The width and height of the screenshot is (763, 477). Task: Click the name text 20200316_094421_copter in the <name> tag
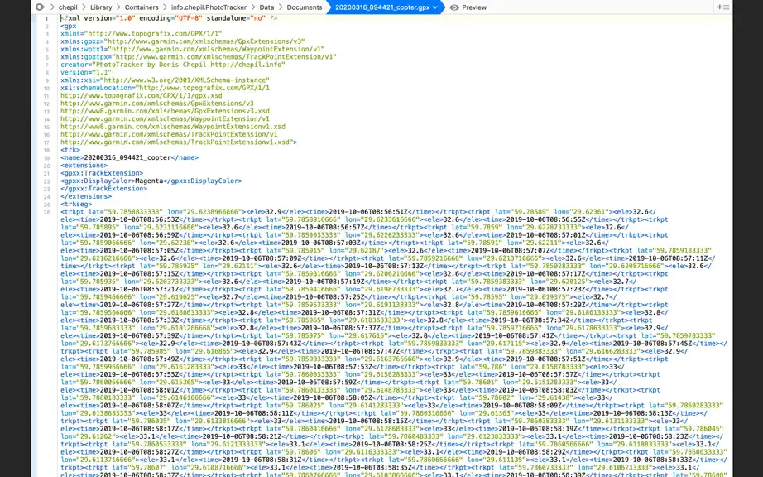tap(127, 157)
